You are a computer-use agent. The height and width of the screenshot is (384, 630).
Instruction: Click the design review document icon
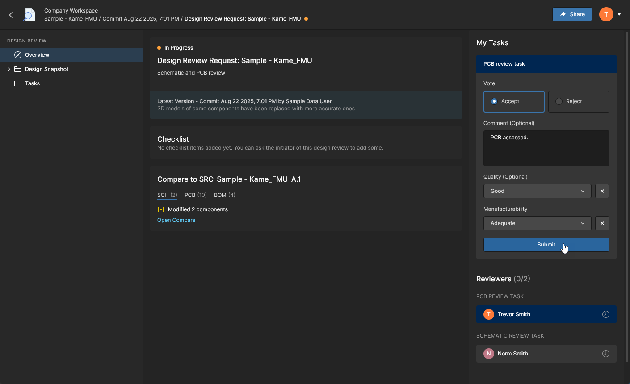coord(29,15)
